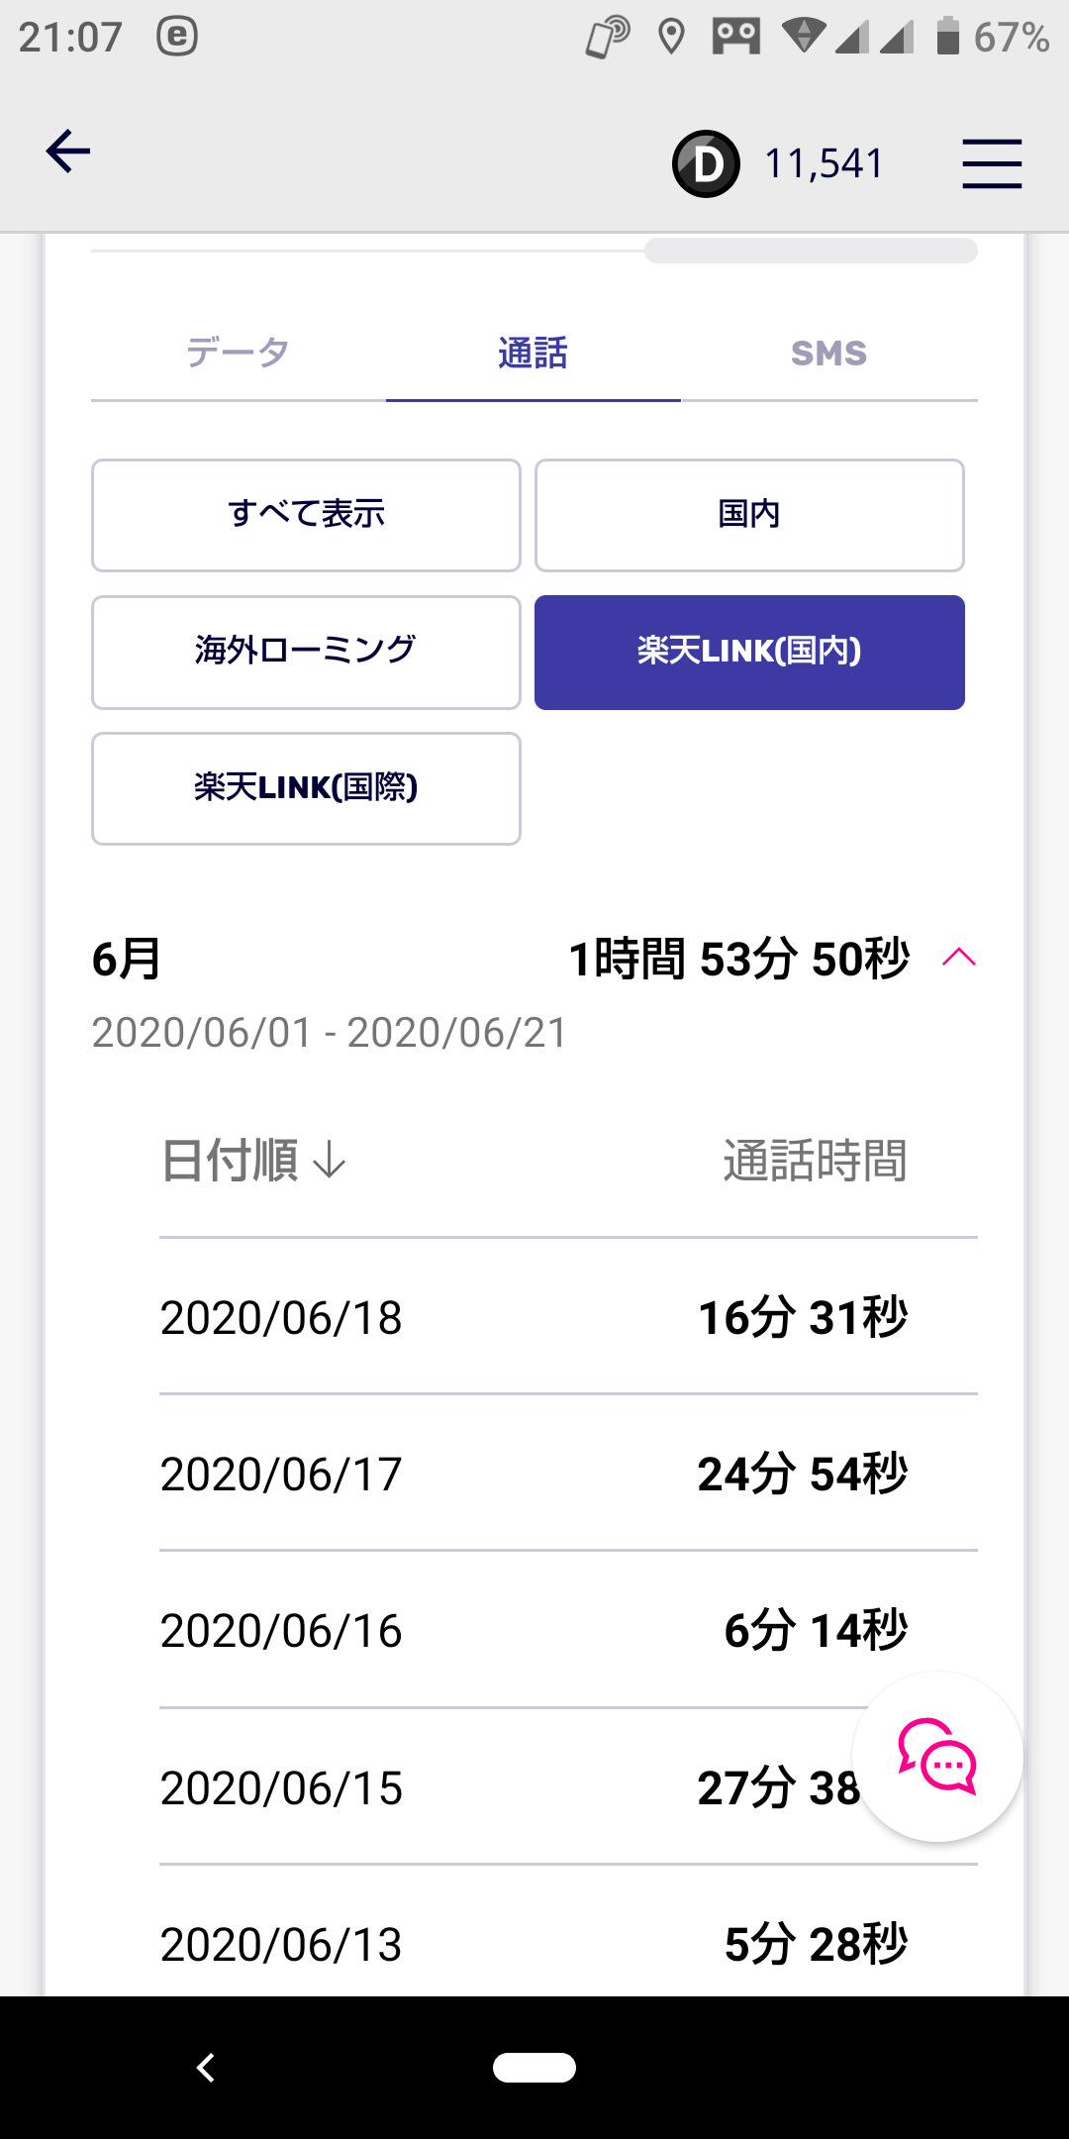Open the pink chat support bubble
1069x2139 pixels.
click(x=936, y=1757)
